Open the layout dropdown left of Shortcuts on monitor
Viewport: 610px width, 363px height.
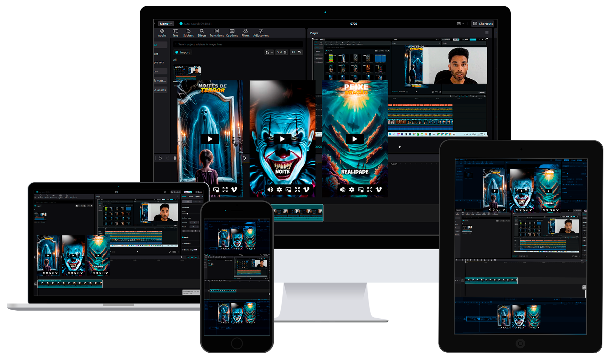[460, 24]
